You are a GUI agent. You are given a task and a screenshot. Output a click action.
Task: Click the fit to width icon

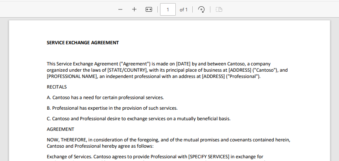149,9
